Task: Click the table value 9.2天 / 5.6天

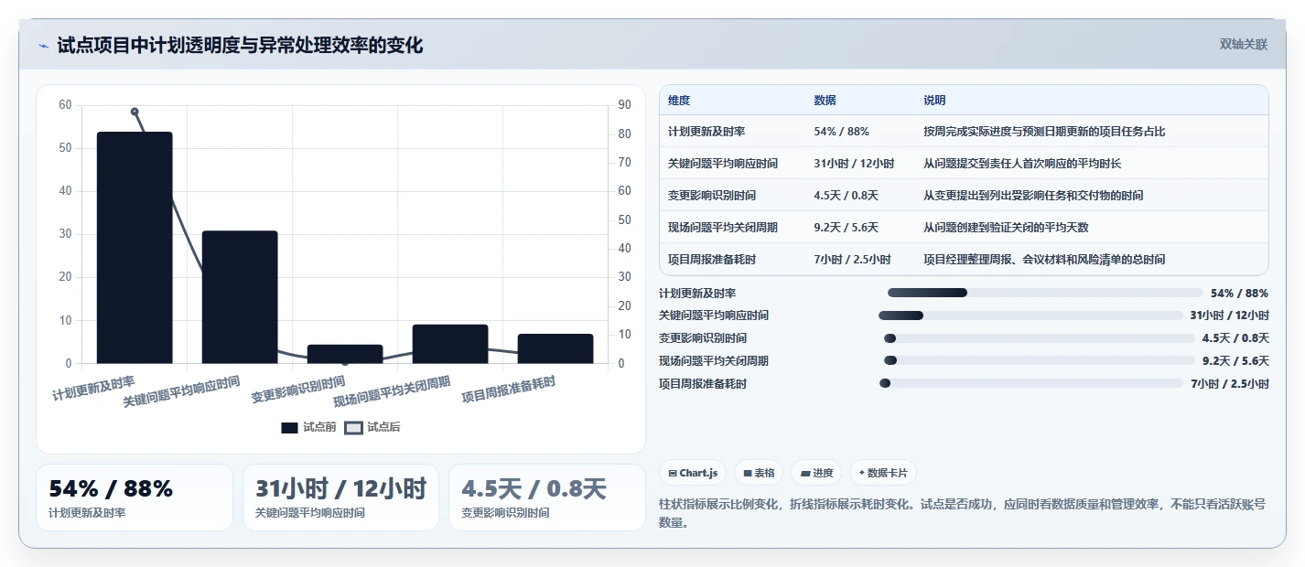Action: point(846,228)
